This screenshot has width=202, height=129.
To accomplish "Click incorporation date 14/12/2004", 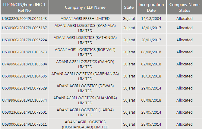I will (x=151, y=18).
